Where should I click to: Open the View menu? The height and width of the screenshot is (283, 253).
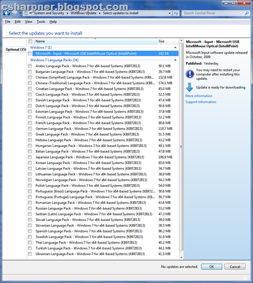point(28,22)
